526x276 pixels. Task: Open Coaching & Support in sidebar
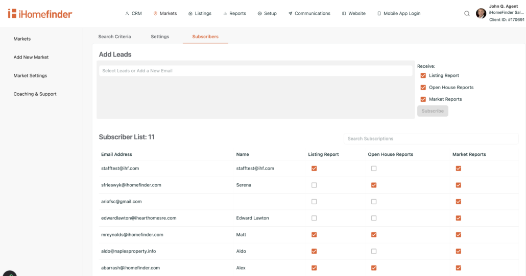35,94
